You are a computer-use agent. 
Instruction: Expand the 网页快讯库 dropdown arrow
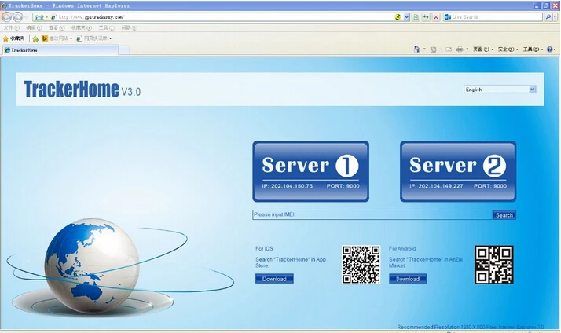tap(110, 38)
